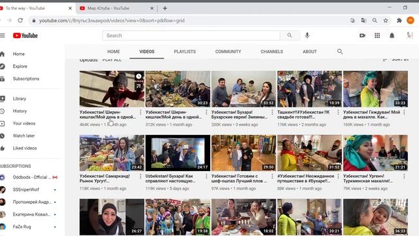Play the 30:23 duration video thumbnail
Viewport: 419px width, 236px height.
[x=177, y=89]
